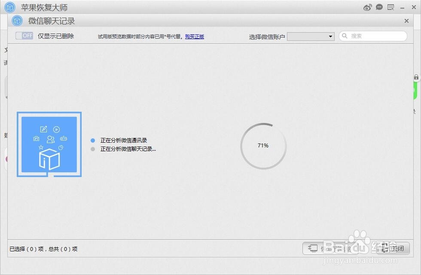421x275 pixels.
Task: Click the blue dot beside 正在分析微信通讯录
Action: (x=93, y=140)
